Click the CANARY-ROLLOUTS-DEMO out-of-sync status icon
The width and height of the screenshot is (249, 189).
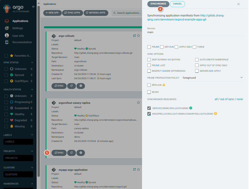pyautogui.click(x=216, y=114)
